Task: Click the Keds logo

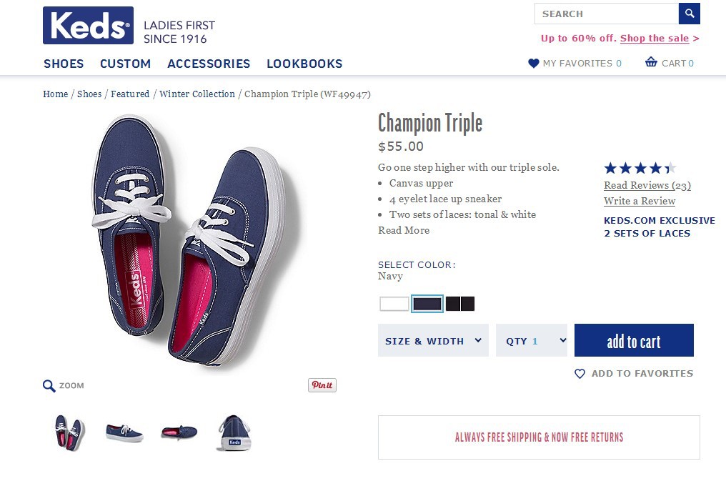Action: pos(88,26)
